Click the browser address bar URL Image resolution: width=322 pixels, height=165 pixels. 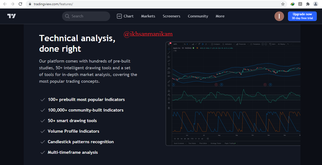pos(54,4)
